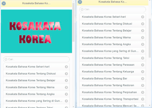
Task: Click the Kosakata Korea banner image
Action: point(36,31)
